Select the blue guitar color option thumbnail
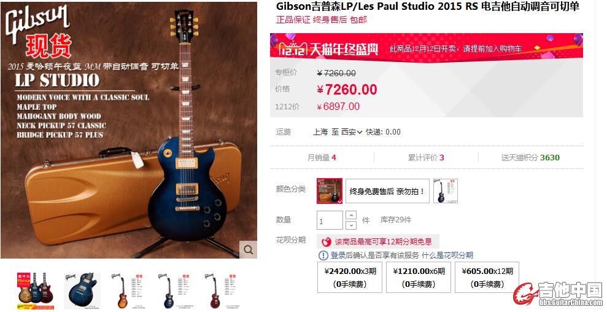This screenshot has width=607, height=312. click(x=445, y=190)
